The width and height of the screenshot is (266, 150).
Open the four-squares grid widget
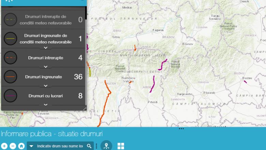click(x=121, y=146)
